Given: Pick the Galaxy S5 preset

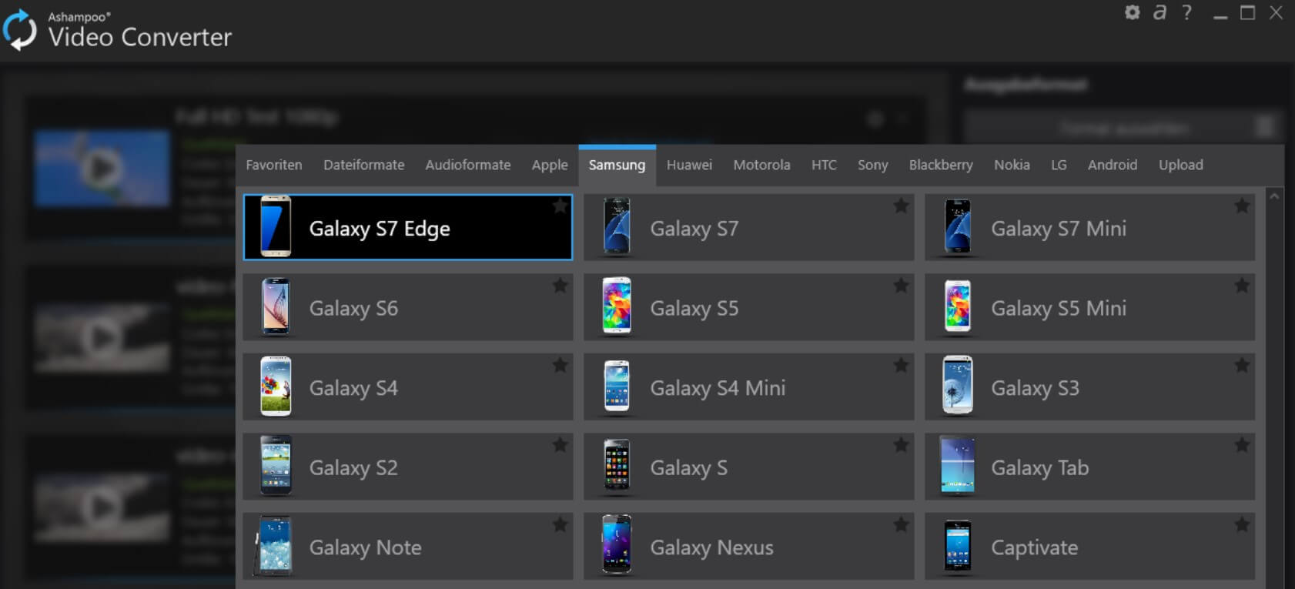Looking at the screenshot, I should click(748, 307).
